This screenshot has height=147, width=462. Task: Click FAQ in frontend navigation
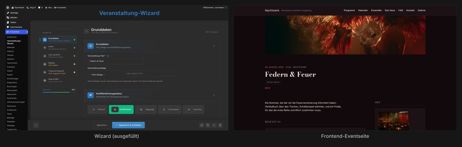point(400,10)
